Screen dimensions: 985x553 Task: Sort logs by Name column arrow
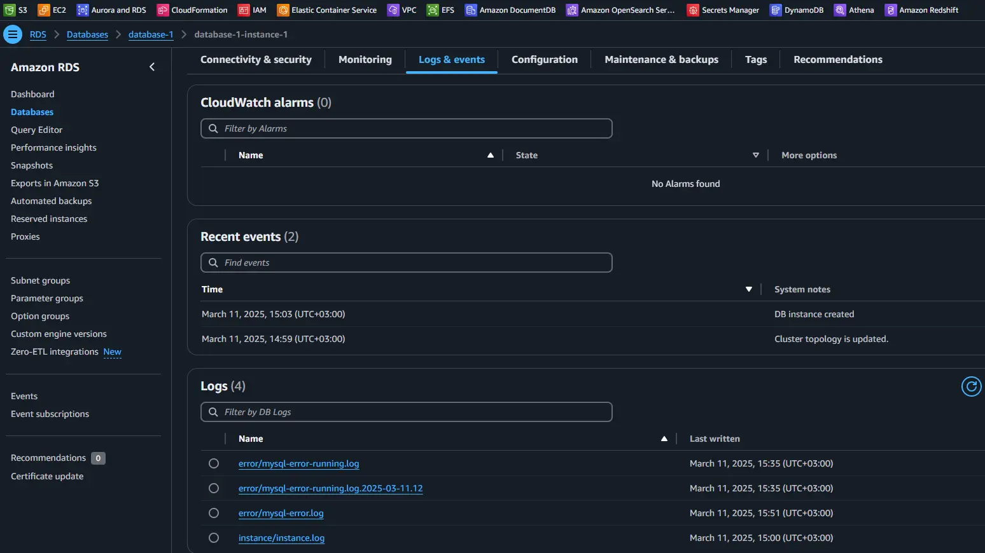click(x=664, y=439)
